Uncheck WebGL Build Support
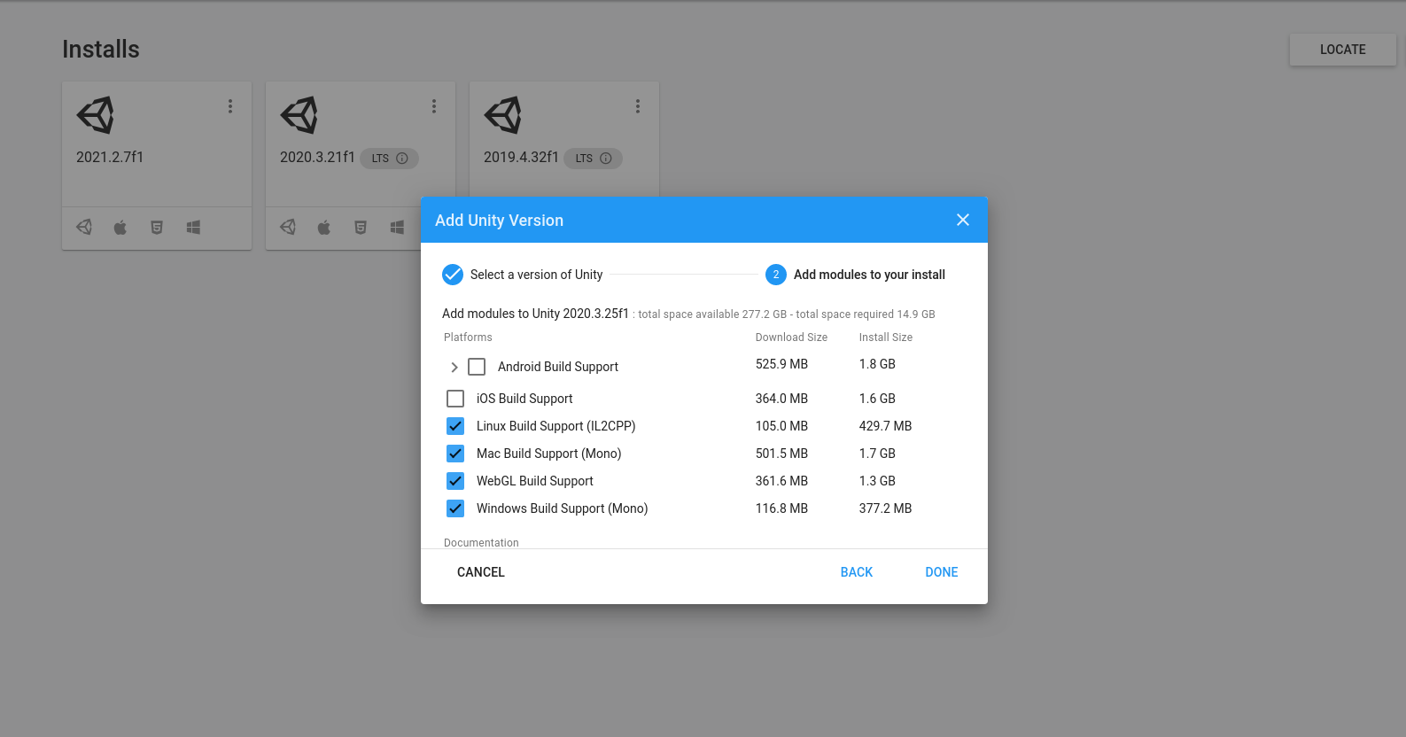Viewport: 1406px width, 737px height. 455,481
